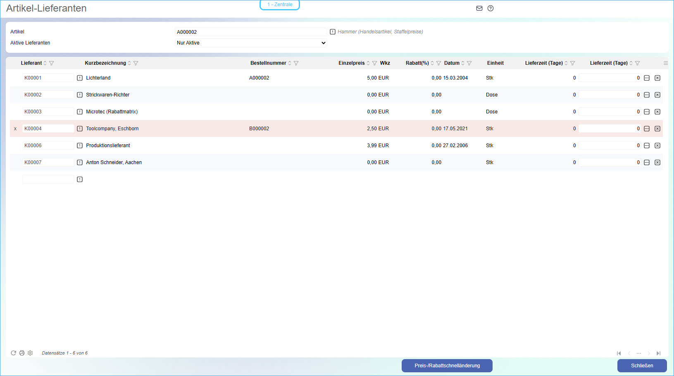Click the empty new Lieferant input field
Viewport: 674px width, 376px height.
(48, 179)
